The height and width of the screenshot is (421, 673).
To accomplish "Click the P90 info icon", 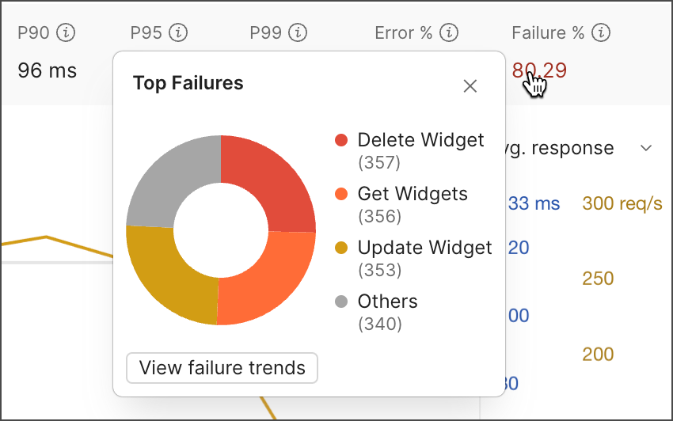I will [x=67, y=33].
